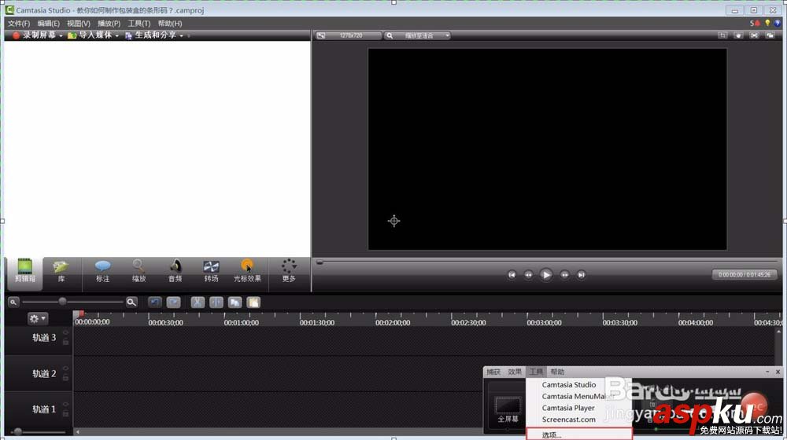Screen dimensions: 787x440
Task: Click the step forward playback button
Action: (x=564, y=275)
